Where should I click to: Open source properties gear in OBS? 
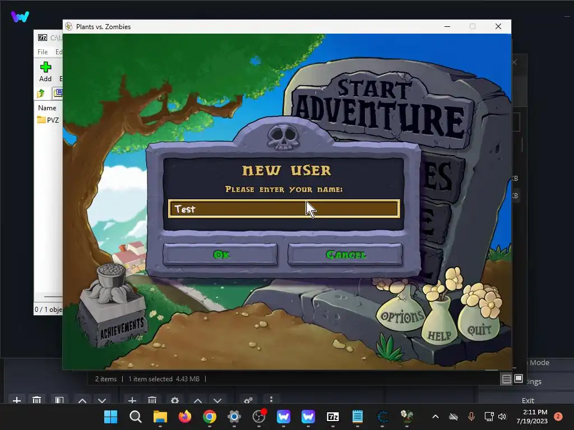pos(175,400)
